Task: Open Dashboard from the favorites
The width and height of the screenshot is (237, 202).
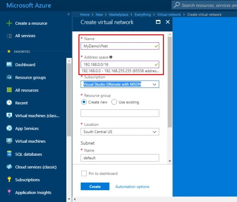Action: pos(25,65)
